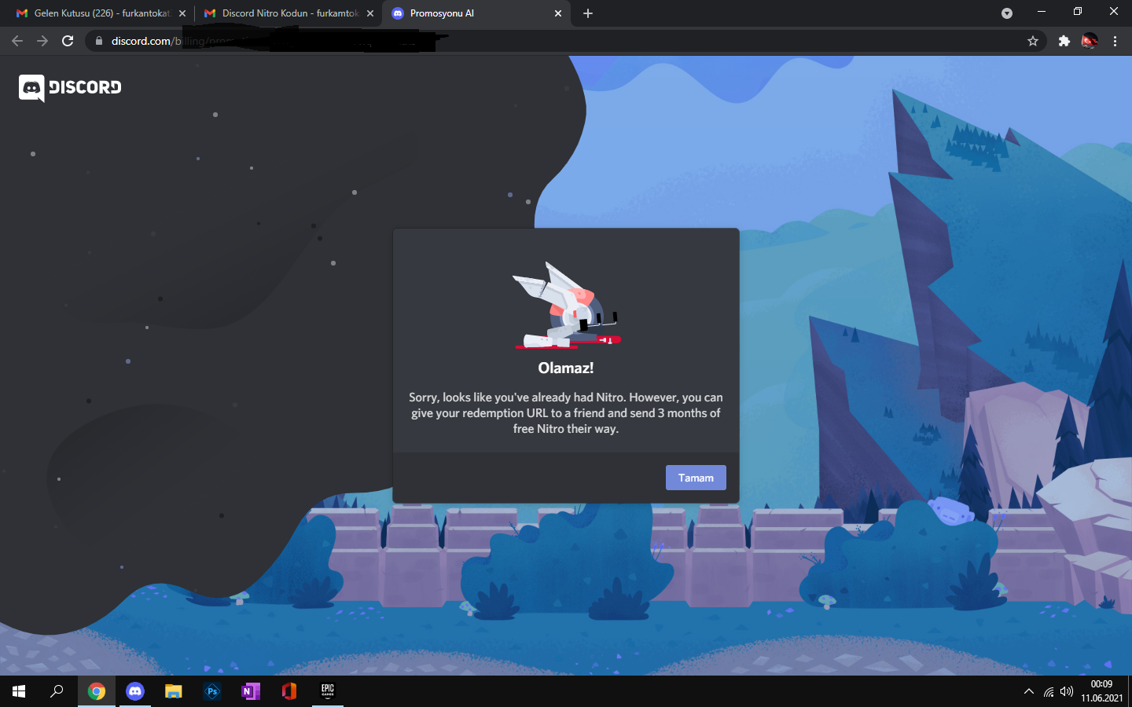
Task: Open the Chrome tab search dropdown
Action: pyautogui.click(x=1007, y=13)
